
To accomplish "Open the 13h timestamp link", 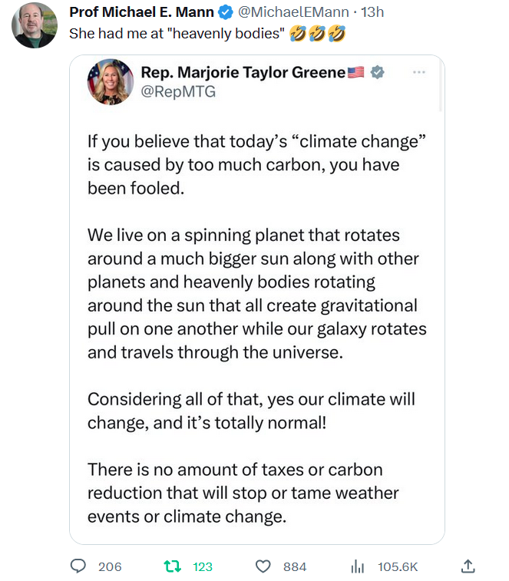I will (372, 12).
